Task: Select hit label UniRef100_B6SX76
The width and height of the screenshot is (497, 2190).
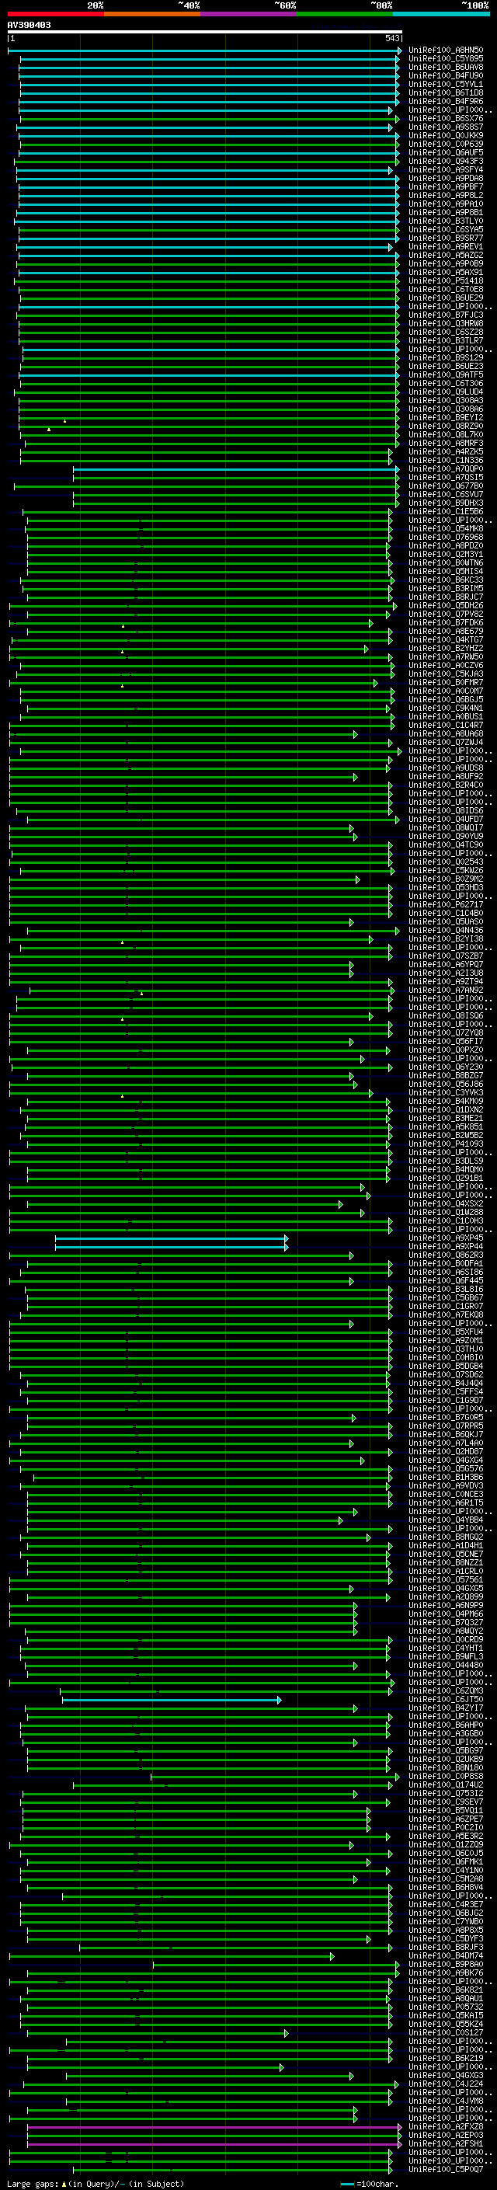Action: (x=446, y=119)
